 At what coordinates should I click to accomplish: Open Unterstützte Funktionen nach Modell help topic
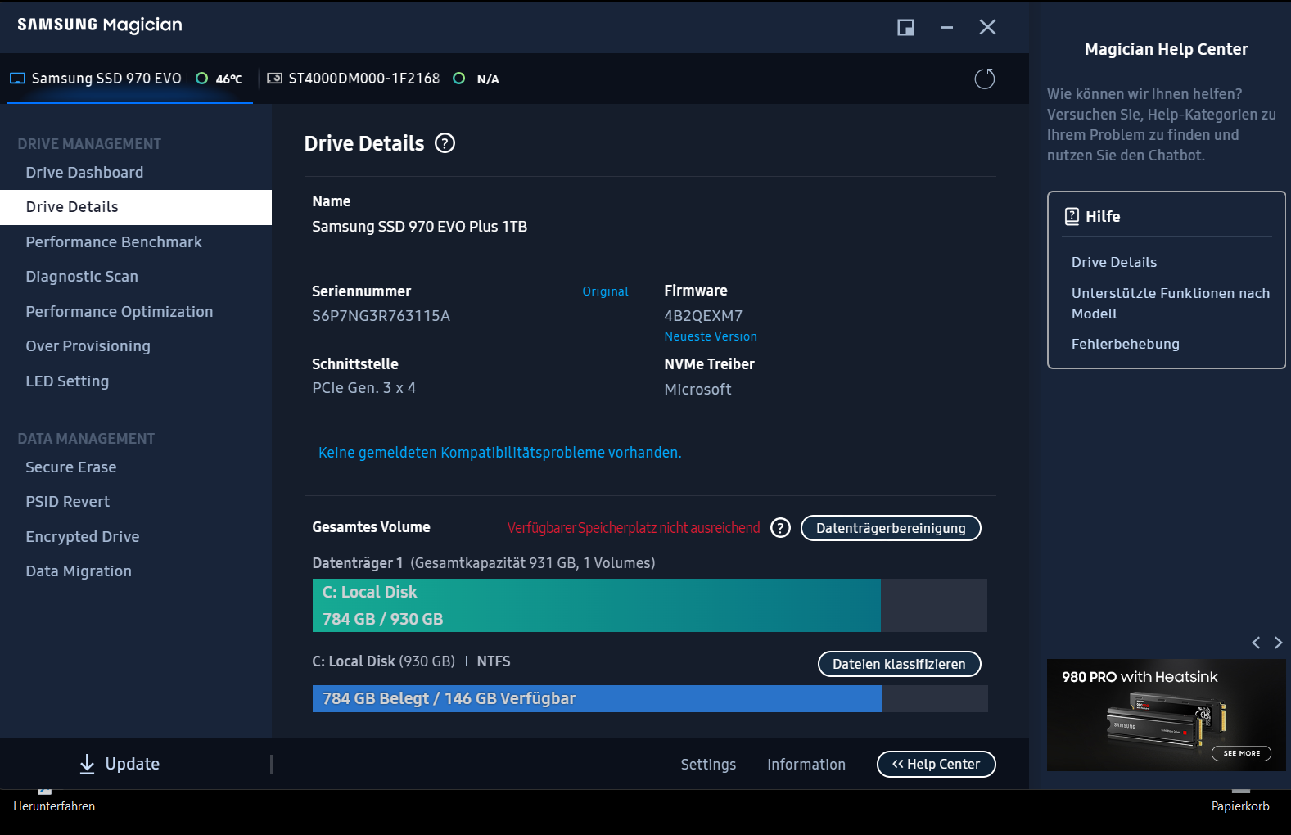[x=1171, y=303]
